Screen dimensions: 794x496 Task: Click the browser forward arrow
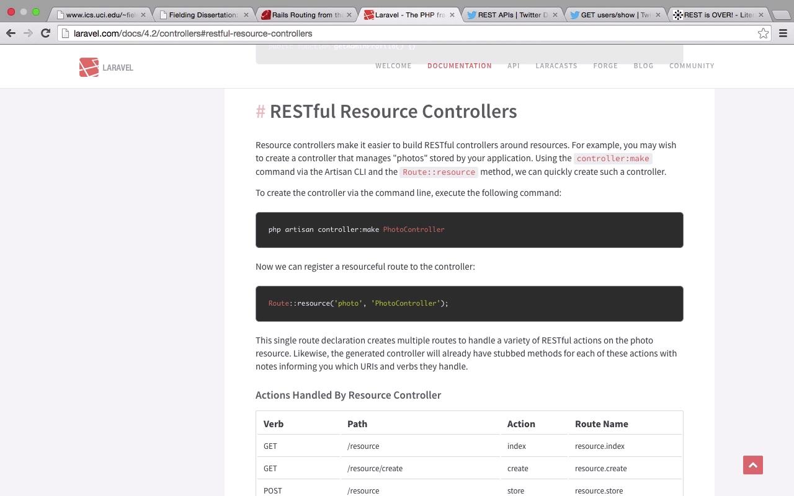(x=28, y=33)
